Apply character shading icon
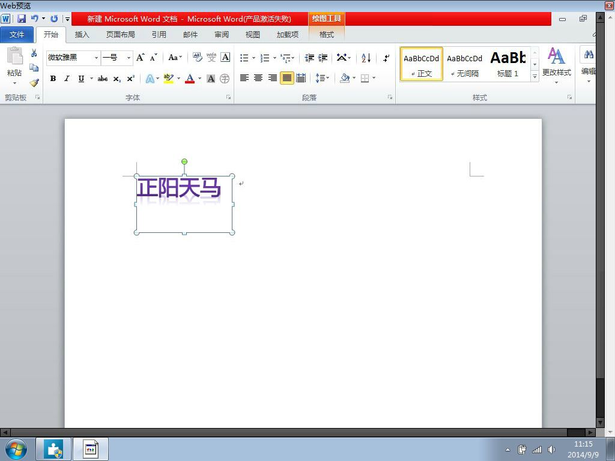 [x=211, y=79]
